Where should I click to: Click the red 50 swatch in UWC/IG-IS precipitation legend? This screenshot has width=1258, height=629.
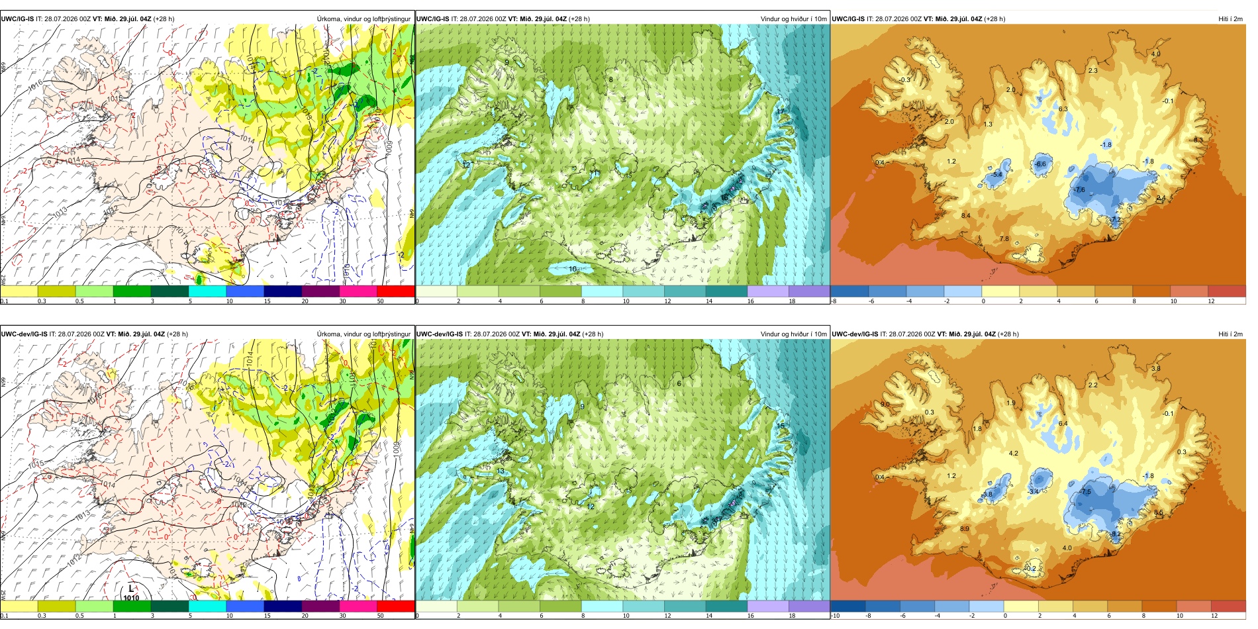click(x=396, y=291)
